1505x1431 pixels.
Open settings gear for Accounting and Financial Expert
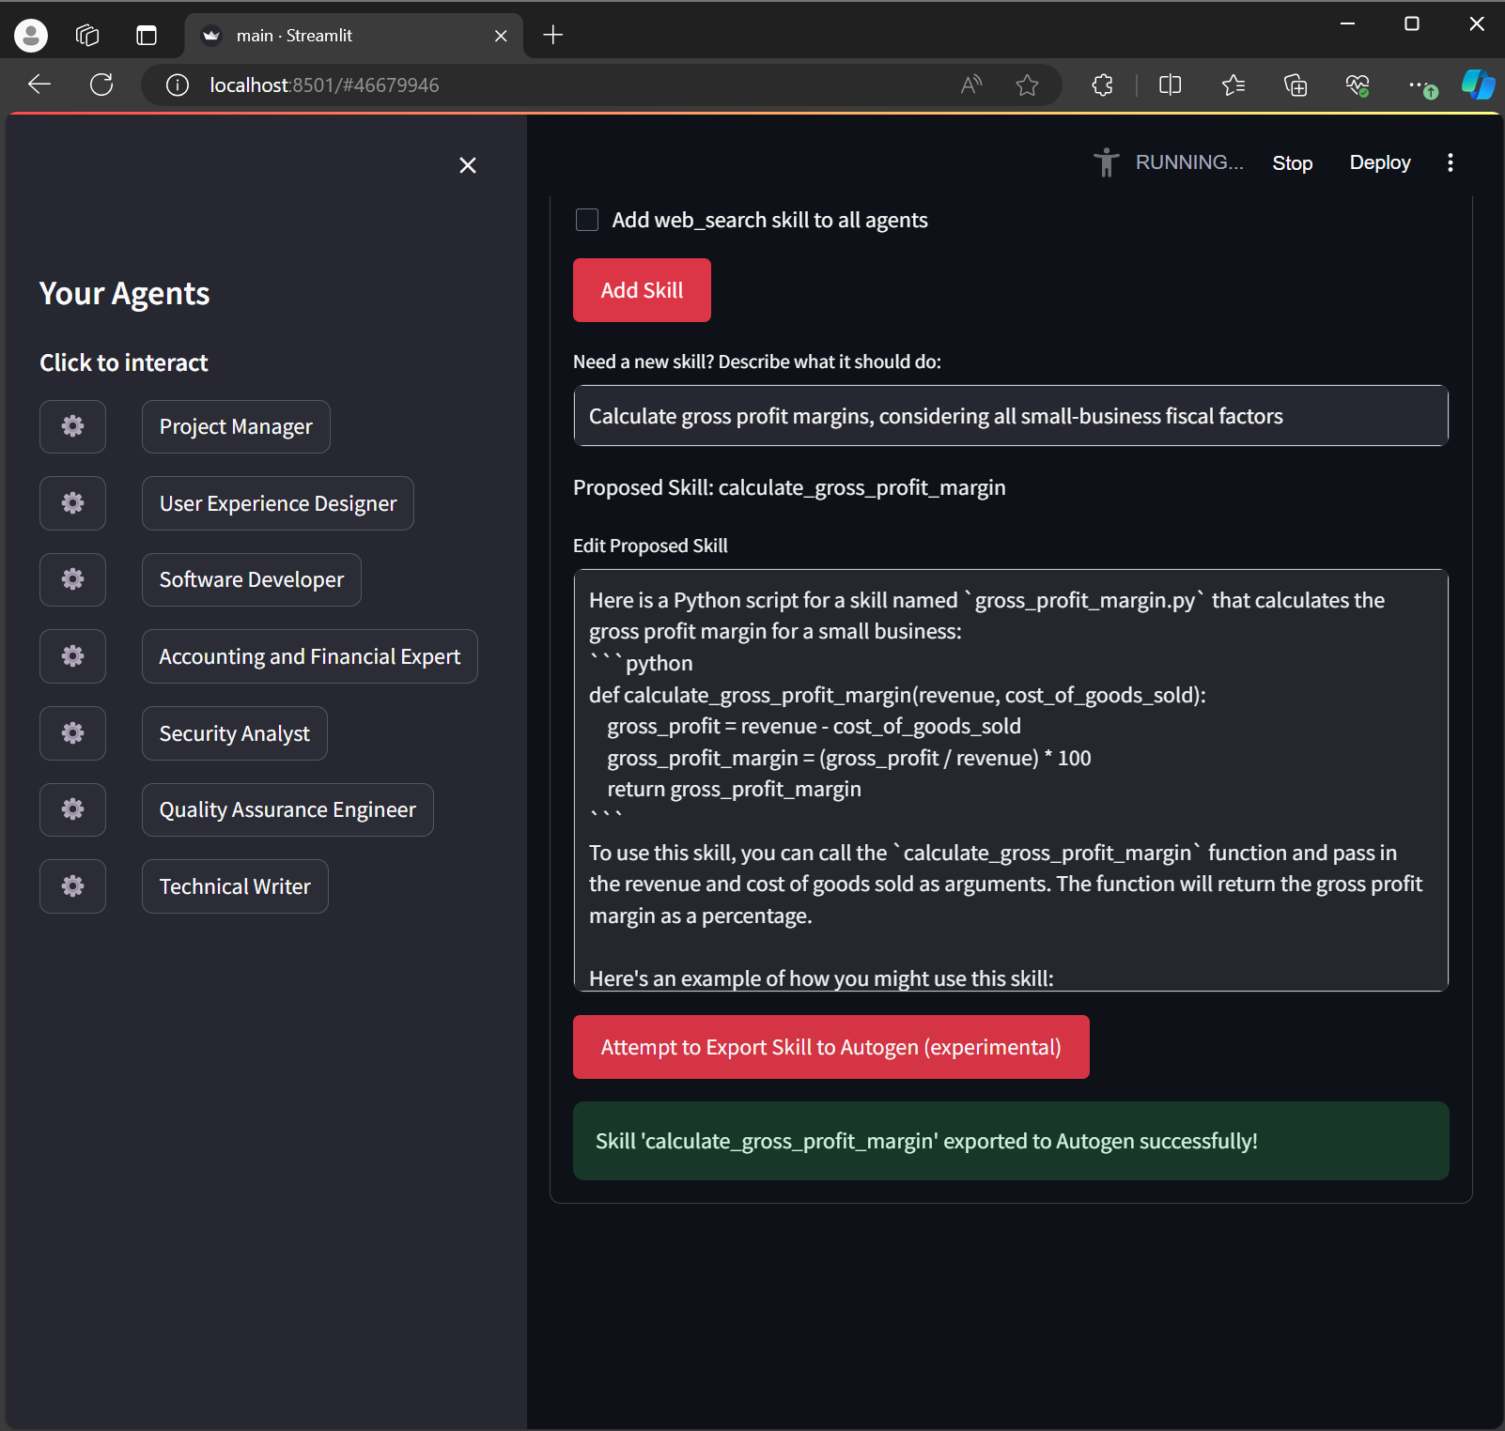(72, 656)
